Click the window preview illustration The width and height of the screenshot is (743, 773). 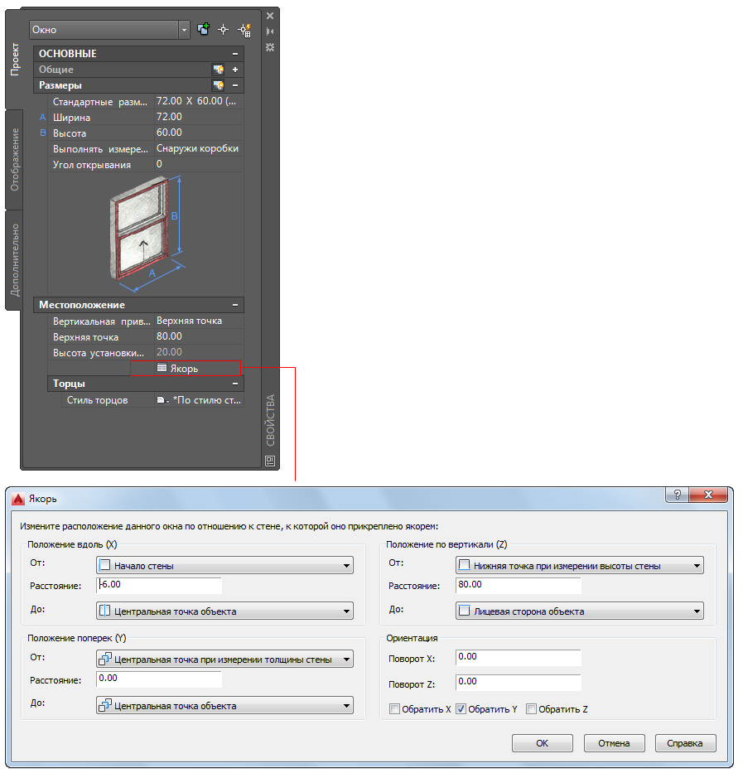coord(147,233)
